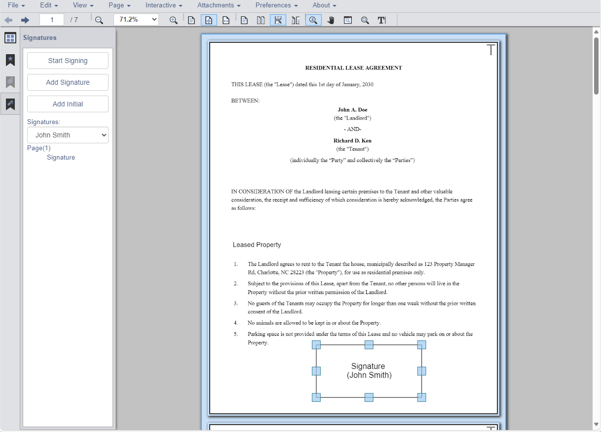This screenshot has height=432, width=601.
Task: Open the View menu
Action: (x=83, y=5)
